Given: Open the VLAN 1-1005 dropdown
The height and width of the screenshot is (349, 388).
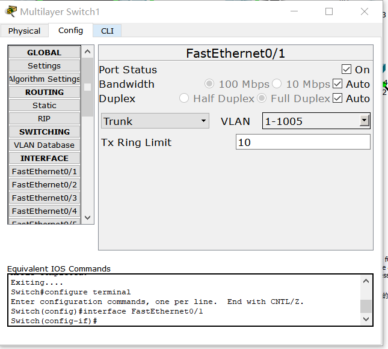Looking at the screenshot, I should click(316, 121).
